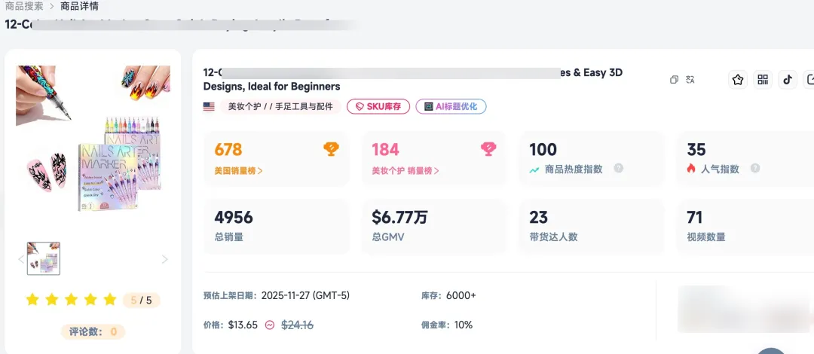Click the star favorite icon button
The height and width of the screenshot is (354, 814).
(x=738, y=80)
